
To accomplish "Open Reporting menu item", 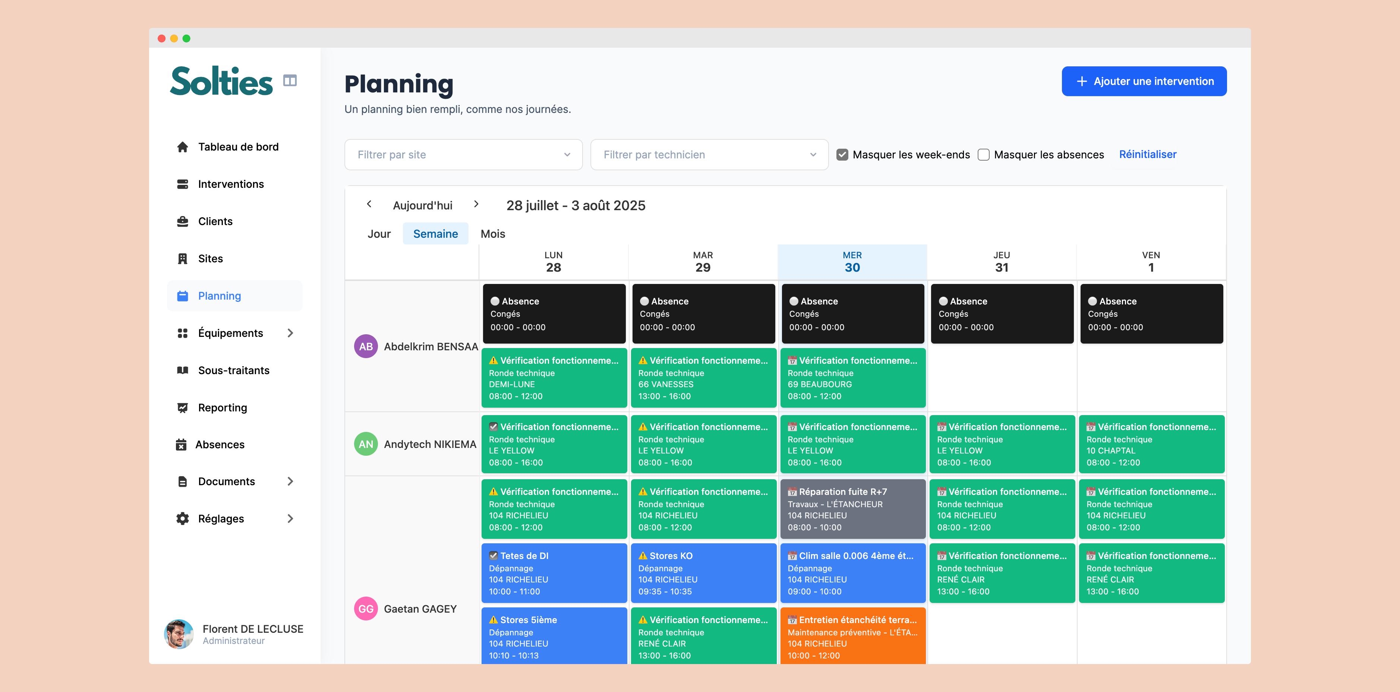I will pyautogui.click(x=235, y=407).
